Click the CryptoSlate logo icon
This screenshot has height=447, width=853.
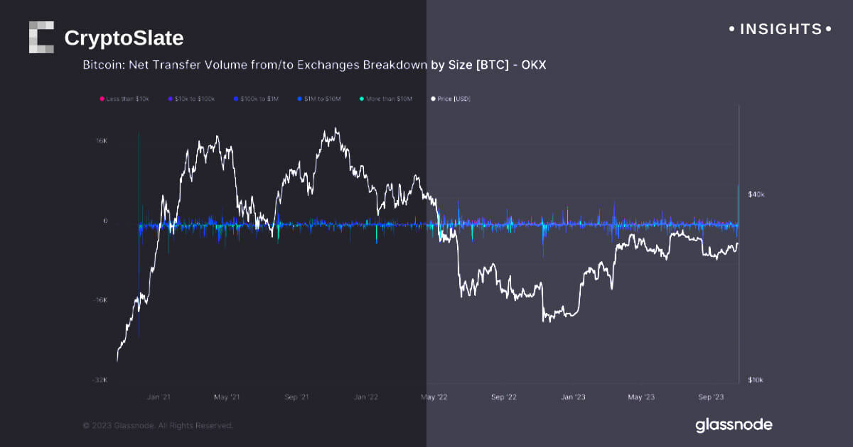coord(41,37)
